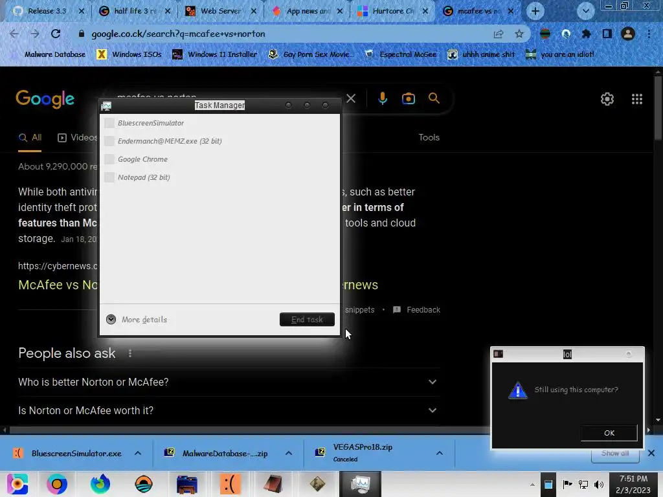The height and width of the screenshot is (497, 663).
Task: Click the Google logo
Action: (45, 99)
